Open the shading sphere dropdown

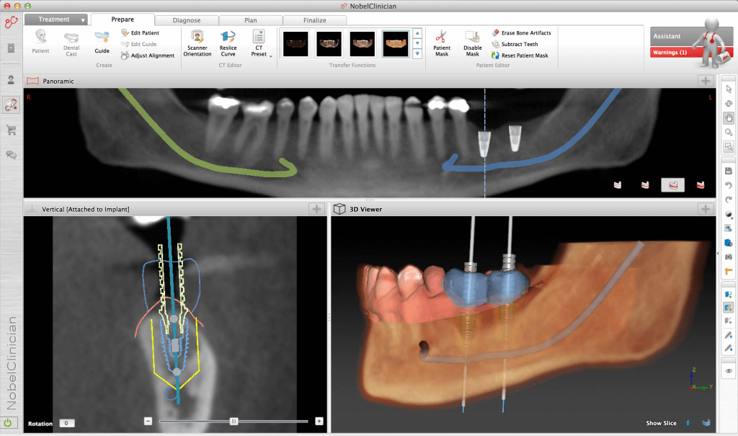[729, 214]
